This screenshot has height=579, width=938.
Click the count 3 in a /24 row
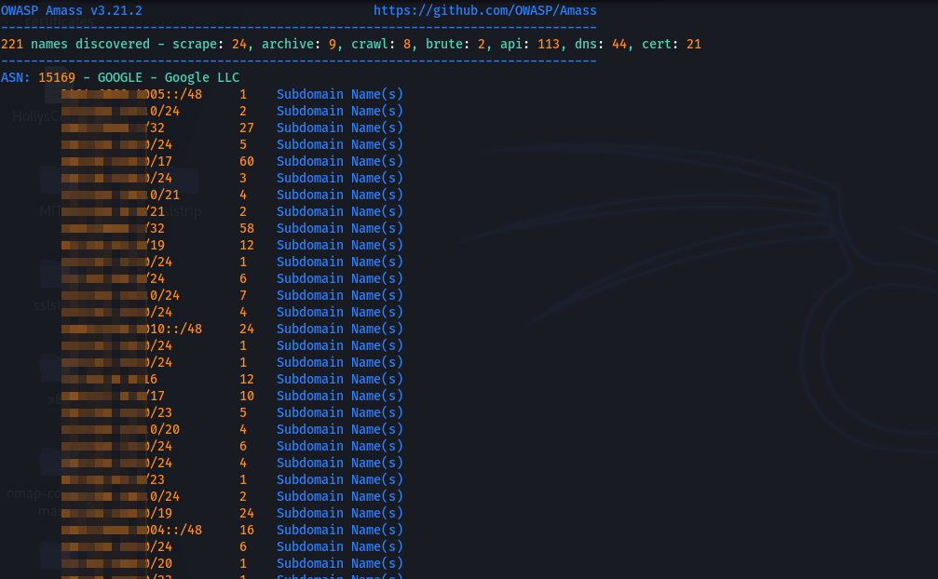[x=243, y=178]
